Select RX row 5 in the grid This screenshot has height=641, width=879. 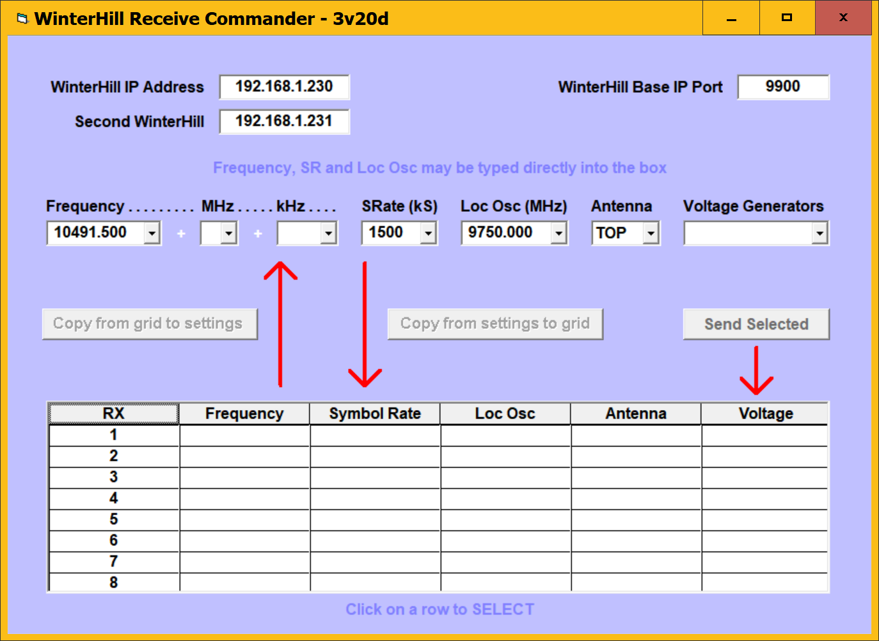[x=113, y=519]
